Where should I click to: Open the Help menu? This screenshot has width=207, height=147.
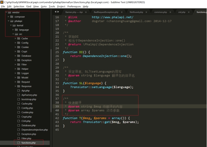(86, 7)
